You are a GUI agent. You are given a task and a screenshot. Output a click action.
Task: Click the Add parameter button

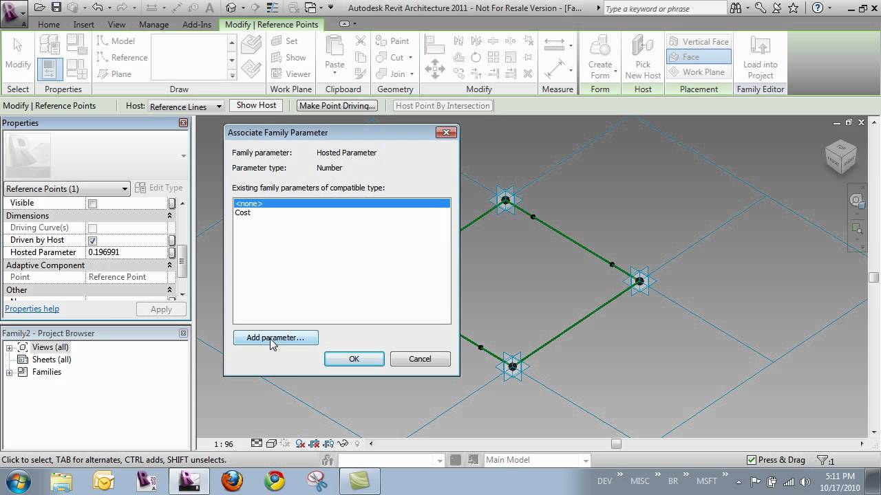pyautogui.click(x=275, y=338)
